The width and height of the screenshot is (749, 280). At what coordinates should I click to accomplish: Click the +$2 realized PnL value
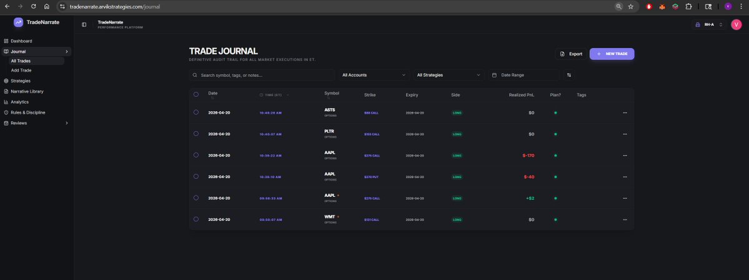pyautogui.click(x=530, y=198)
